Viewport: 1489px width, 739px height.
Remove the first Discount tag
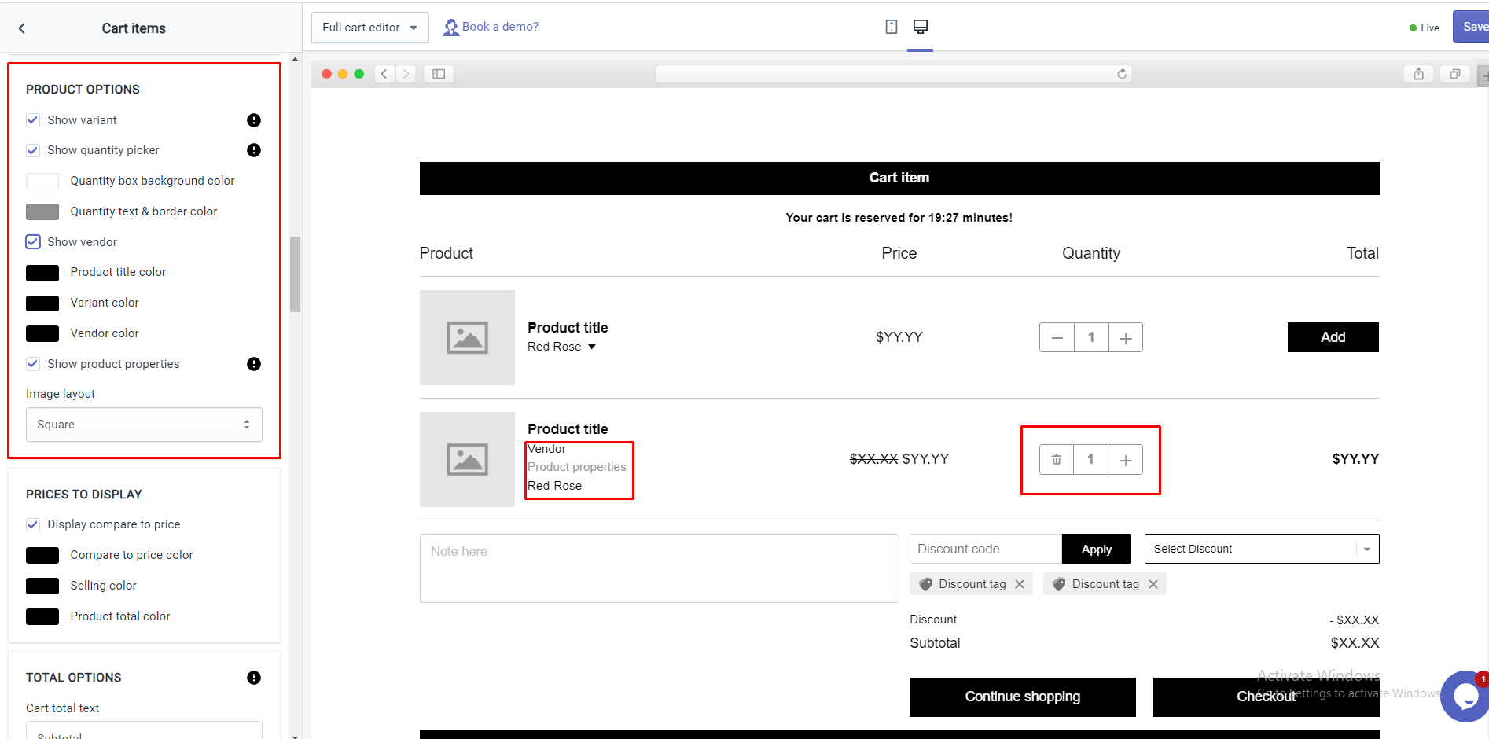(x=1020, y=584)
